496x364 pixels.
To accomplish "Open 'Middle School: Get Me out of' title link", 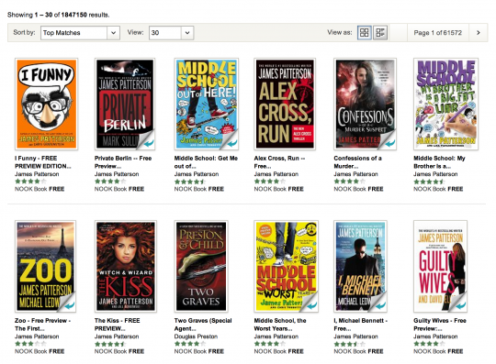I will click(x=206, y=162).
